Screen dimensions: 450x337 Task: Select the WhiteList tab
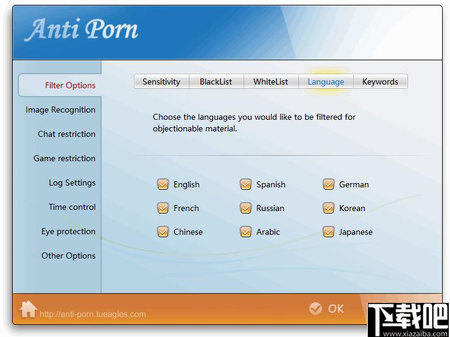click(271, 82)
